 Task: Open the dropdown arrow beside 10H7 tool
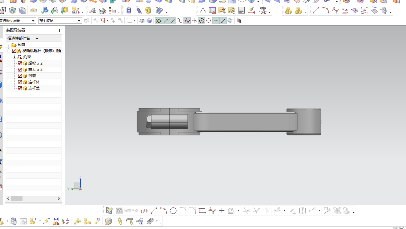[269, 12]
